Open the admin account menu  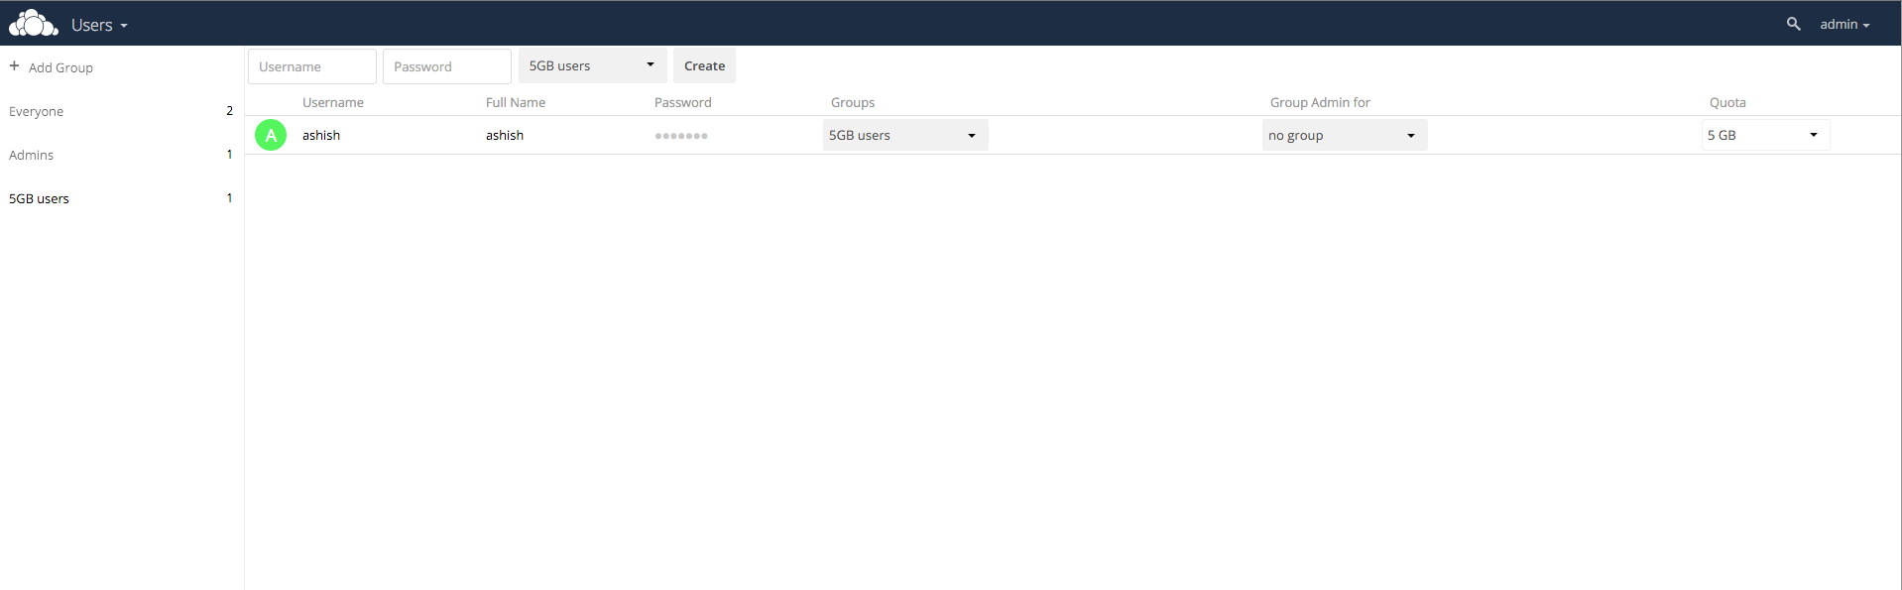1843,25
